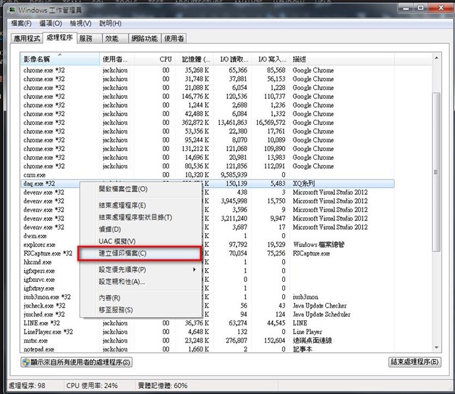Switch to the 網路功能 tab
The width and height of the screenshot is (455, 394).
pyautogui.click(x=143, y=39)
